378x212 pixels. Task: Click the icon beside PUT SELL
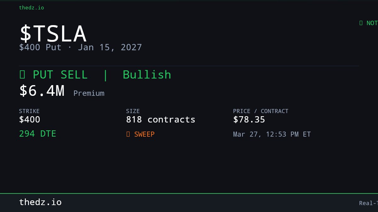pos(22,75)
